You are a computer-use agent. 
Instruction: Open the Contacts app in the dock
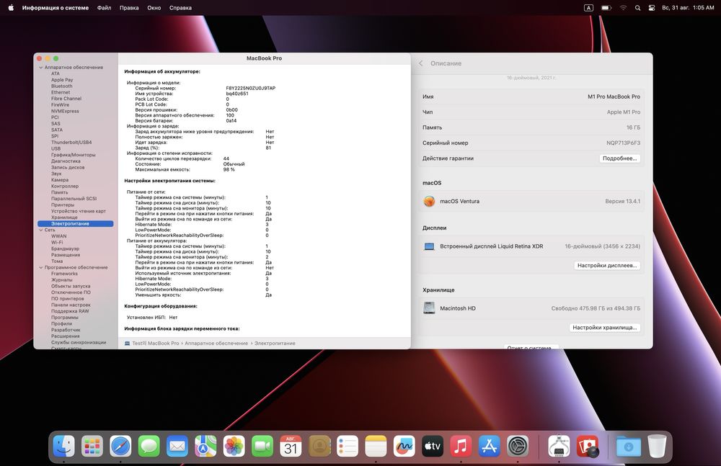(x=319, y=447)
